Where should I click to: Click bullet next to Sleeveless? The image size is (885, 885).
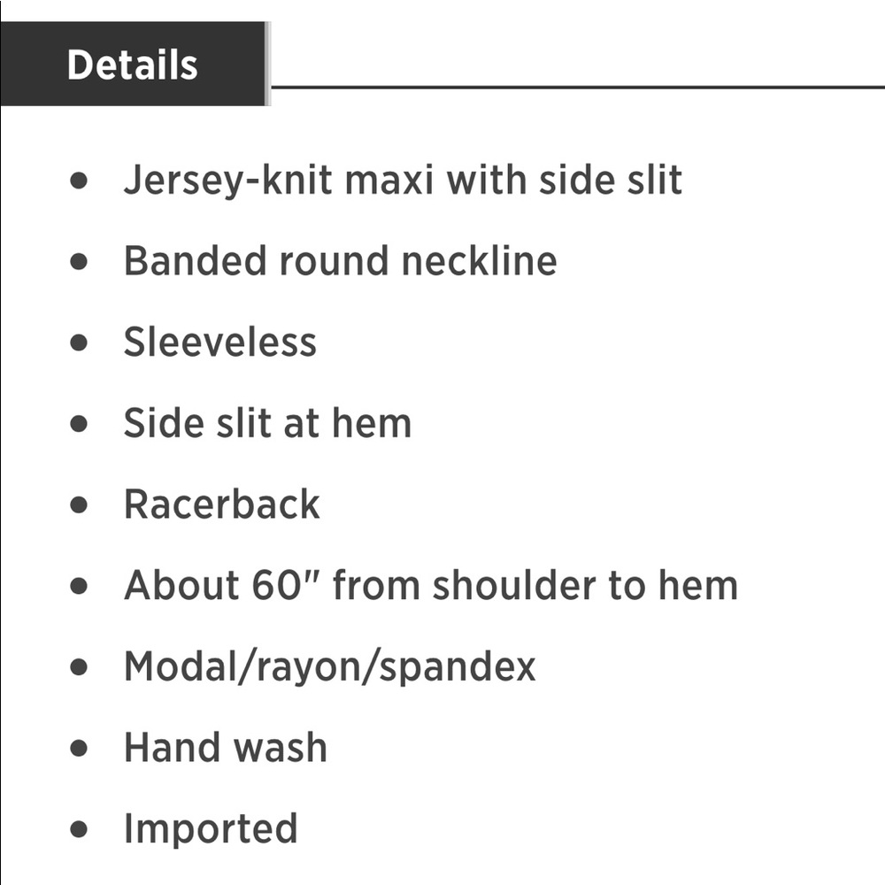79,342
